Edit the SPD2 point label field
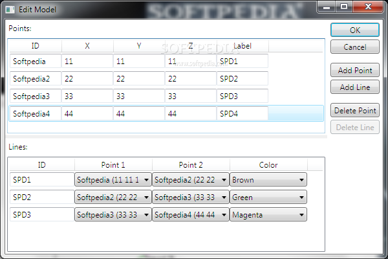 click(x=242, y=78)
